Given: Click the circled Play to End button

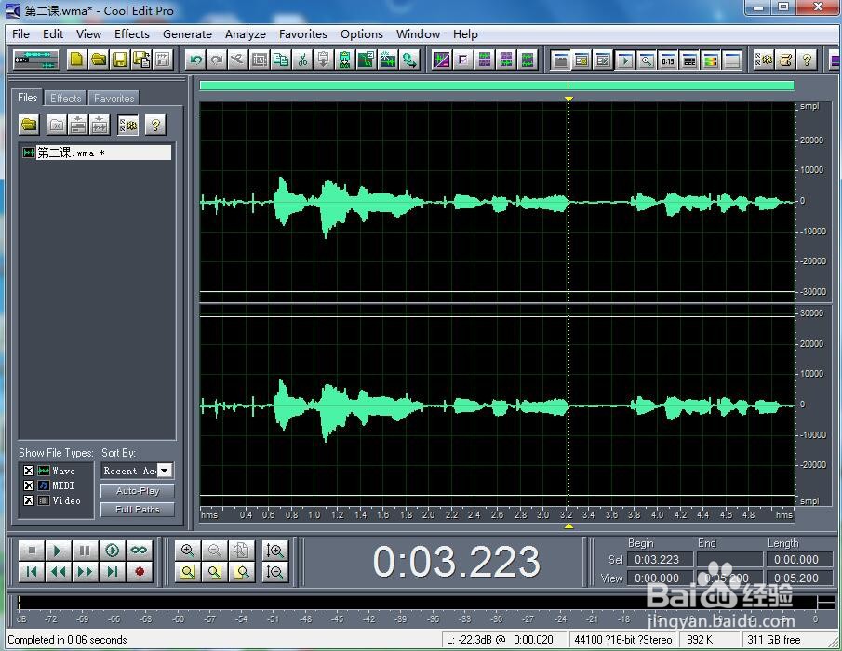Looking at the screenshot, I should click(x=112, y=551).
